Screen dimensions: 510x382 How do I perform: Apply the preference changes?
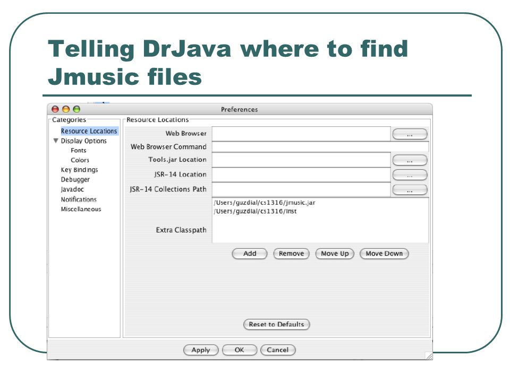coord(201,350)
